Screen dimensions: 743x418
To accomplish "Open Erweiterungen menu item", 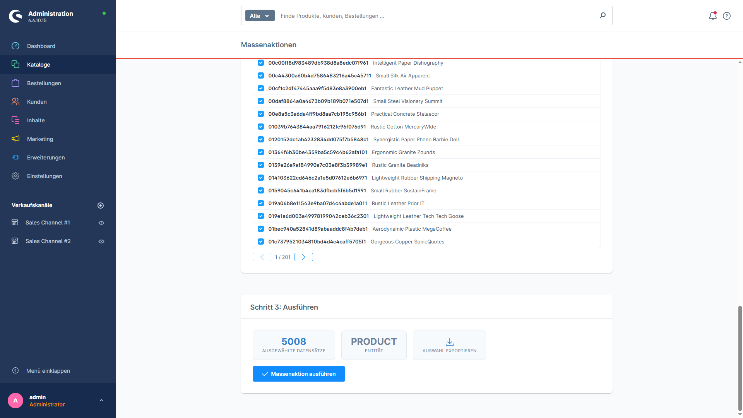I will (x=58, y=158).
